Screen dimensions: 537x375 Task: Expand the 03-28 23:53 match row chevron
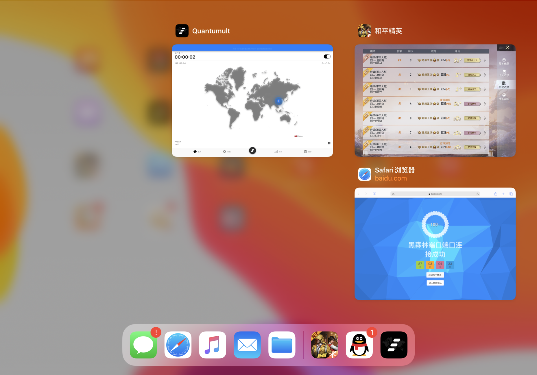485,118
